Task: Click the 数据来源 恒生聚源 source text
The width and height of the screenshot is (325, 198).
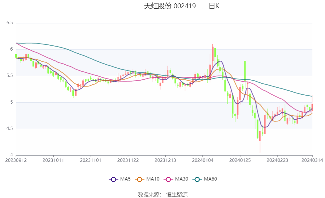Action: (x=162, y=195)
